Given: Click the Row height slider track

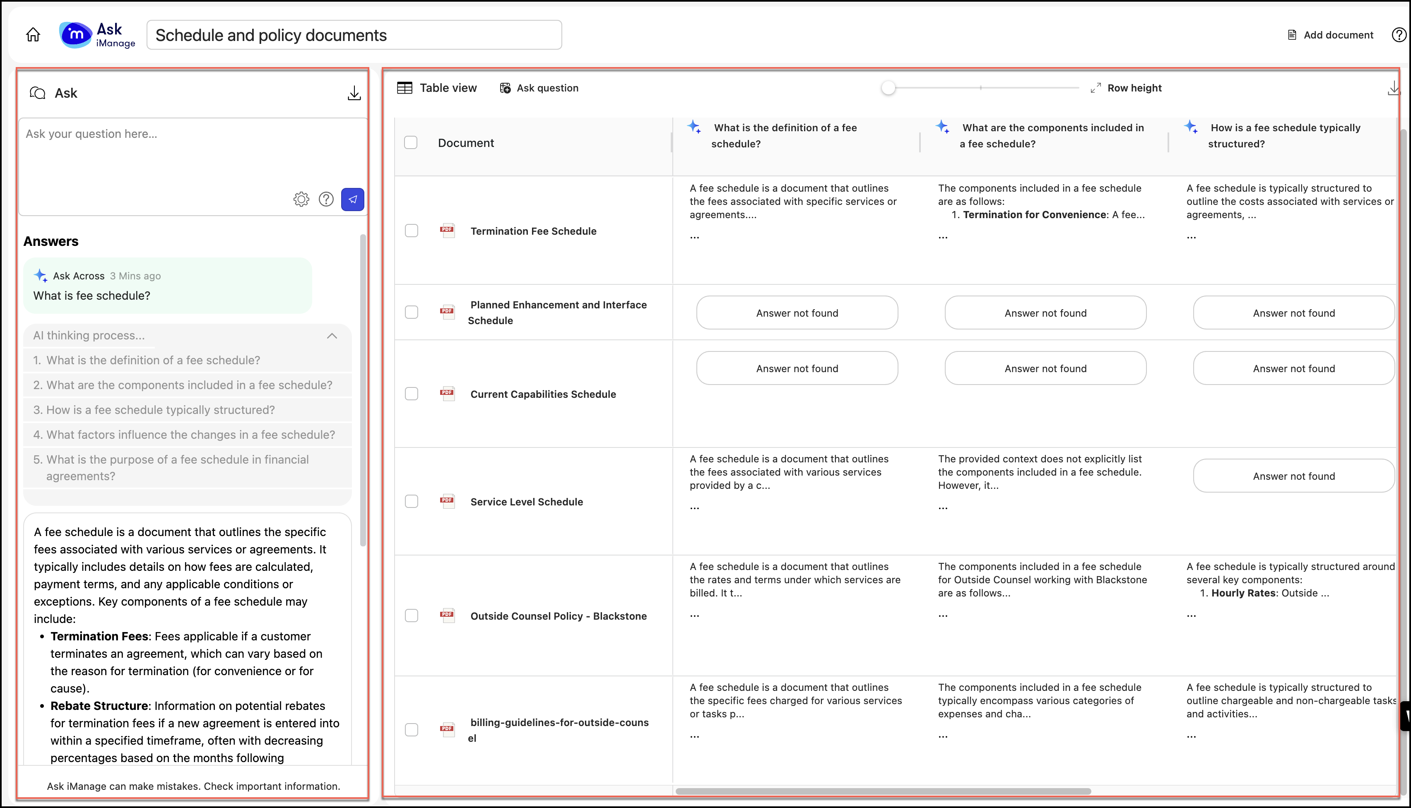Looking at the screenshot, I should 981,88.
